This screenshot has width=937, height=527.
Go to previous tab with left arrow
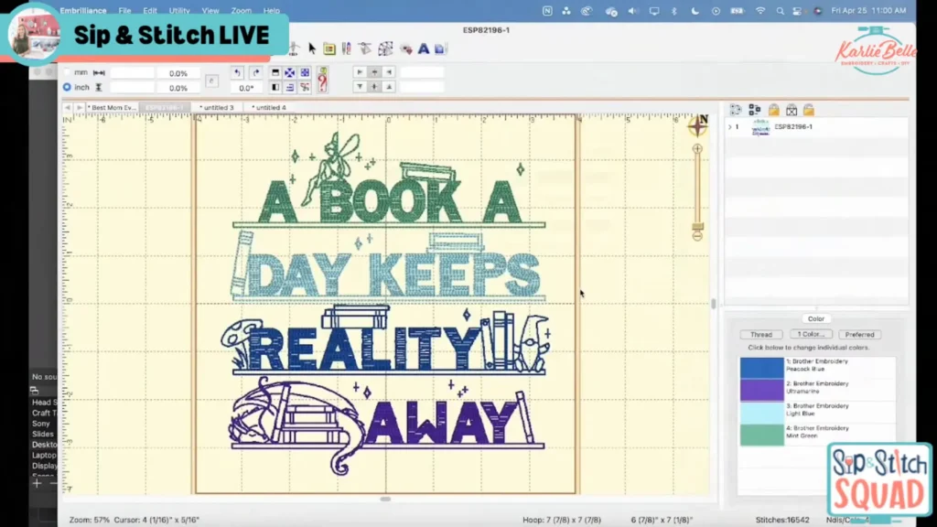pyautogui.click(x=68, y=108)
